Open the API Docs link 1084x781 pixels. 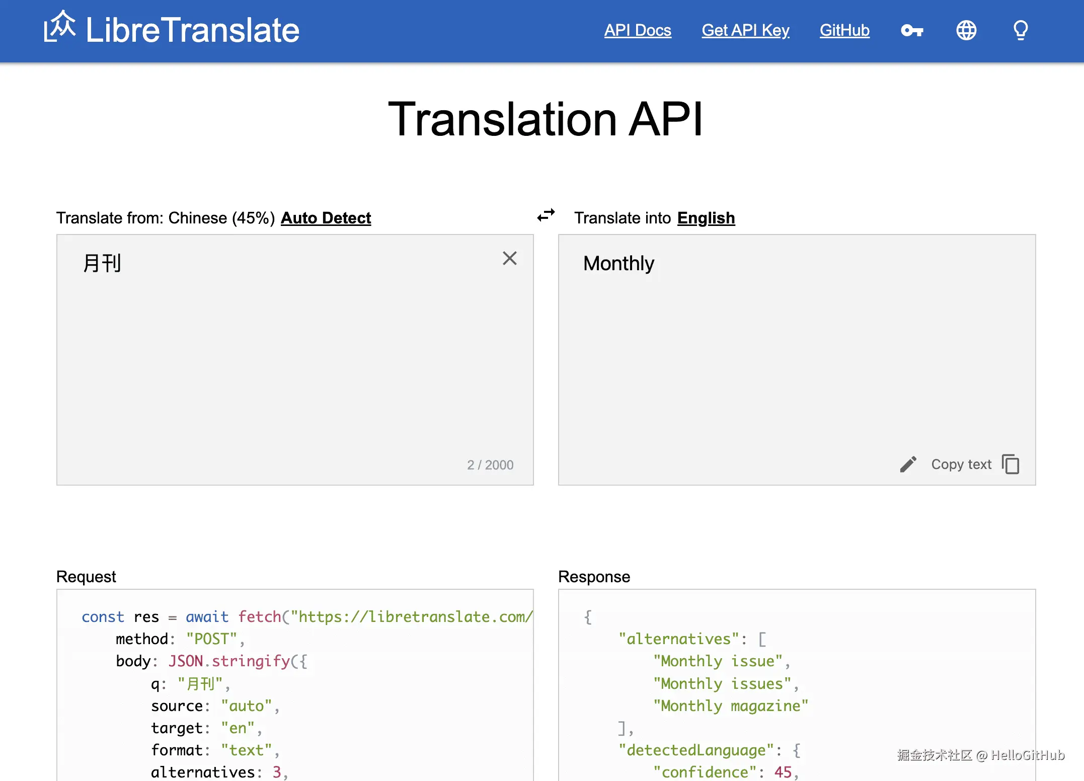coord(637,31)
